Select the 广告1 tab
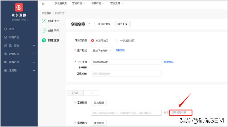 (x=75, y=93)
